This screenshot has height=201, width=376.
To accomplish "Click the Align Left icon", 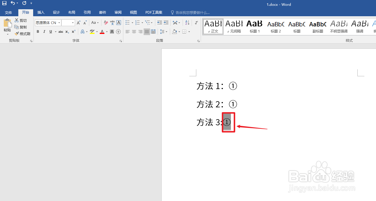I will click(x=128, y=32).
